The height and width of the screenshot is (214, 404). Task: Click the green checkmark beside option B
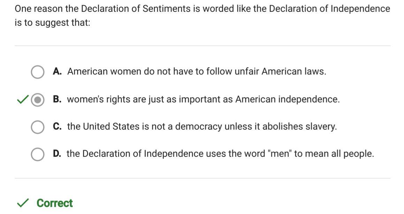[23, 100]
